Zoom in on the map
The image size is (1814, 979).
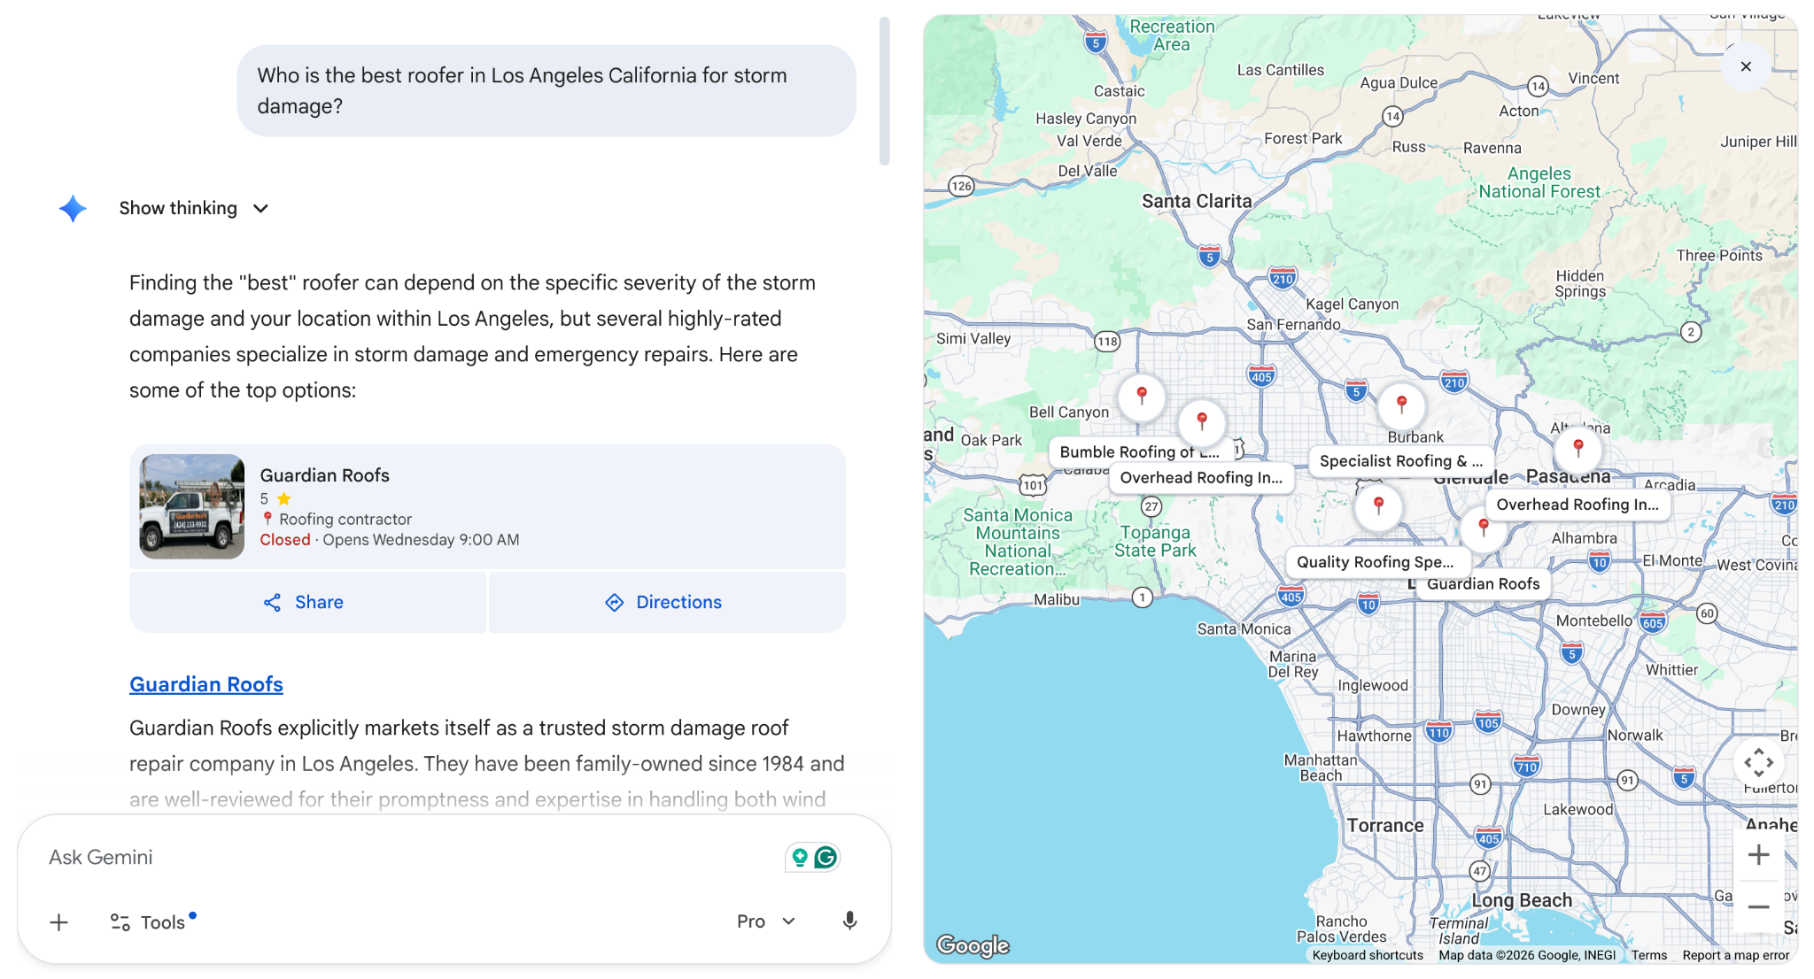tap(1759, 854)
